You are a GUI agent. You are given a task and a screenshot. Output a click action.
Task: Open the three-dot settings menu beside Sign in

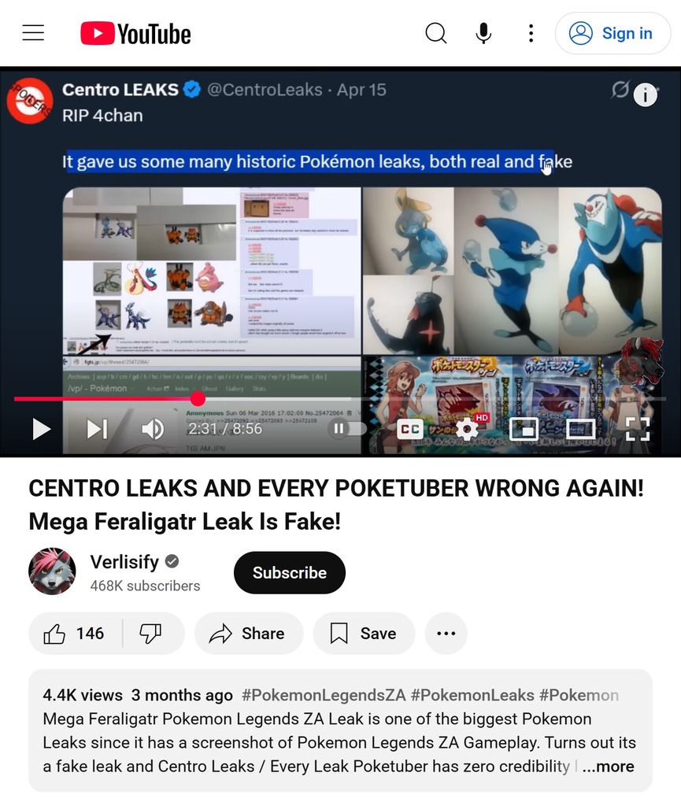(531, 33)
